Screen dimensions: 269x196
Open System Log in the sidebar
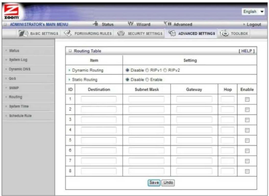pos(18,60)
